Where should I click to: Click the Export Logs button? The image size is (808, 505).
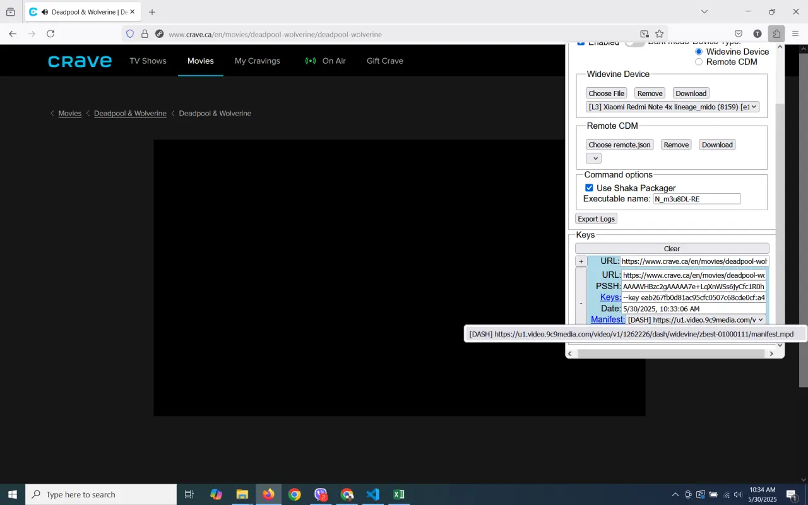point(597,219)
